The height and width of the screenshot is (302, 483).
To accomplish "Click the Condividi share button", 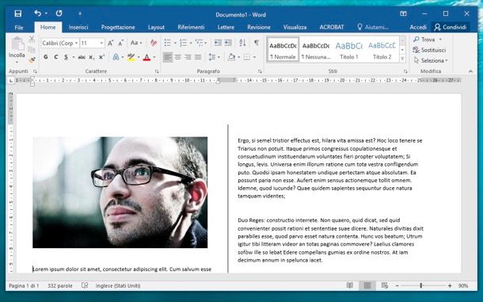I will pos(450,27).
